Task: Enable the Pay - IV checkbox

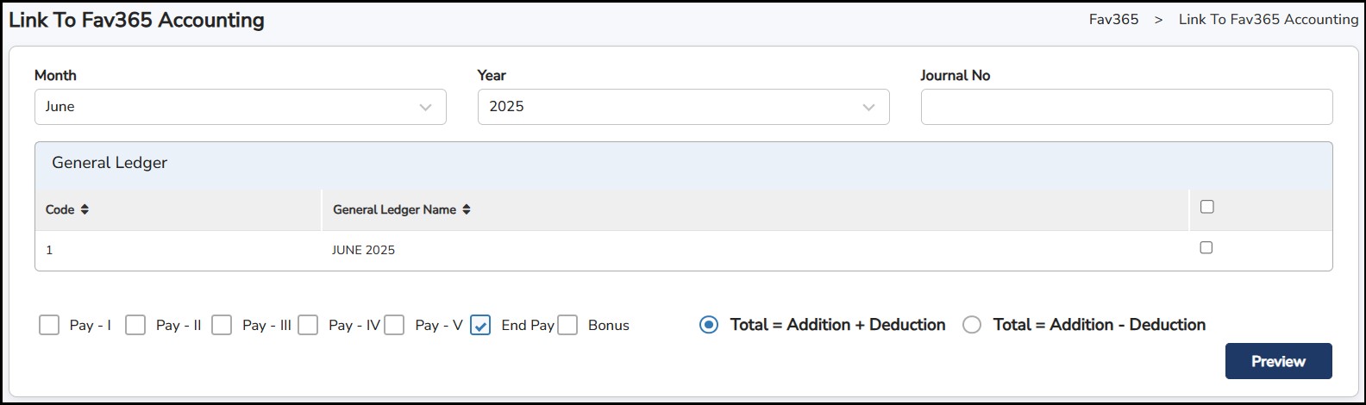Action: (308, 325)
